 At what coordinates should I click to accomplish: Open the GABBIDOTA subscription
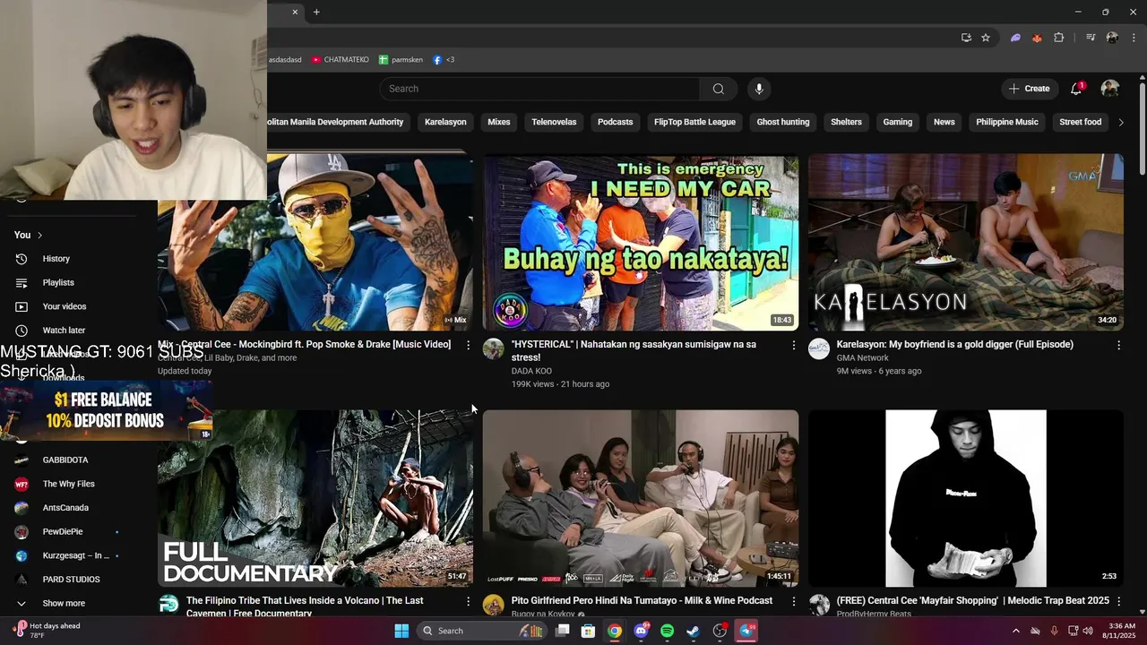65,460
